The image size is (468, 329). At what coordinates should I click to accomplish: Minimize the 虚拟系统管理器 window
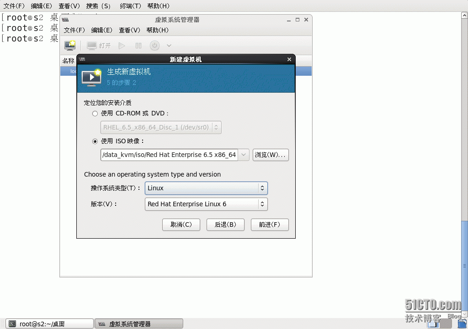[x=289, y=20]
